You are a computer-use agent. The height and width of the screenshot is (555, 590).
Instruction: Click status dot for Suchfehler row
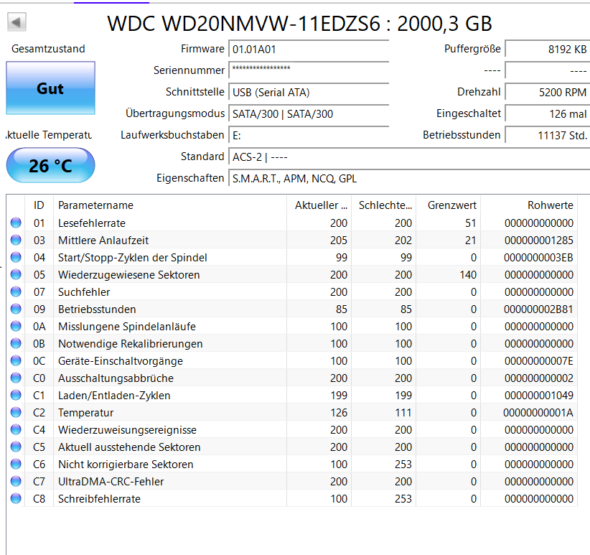16,292
